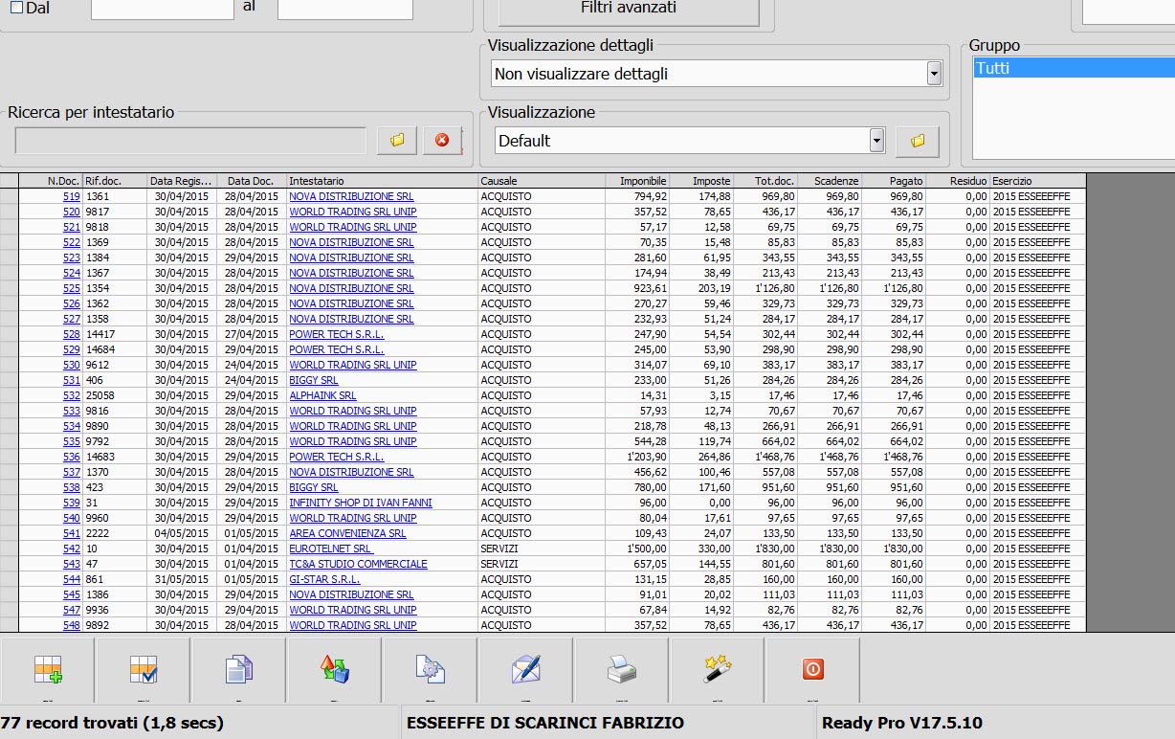
Task: Click Data Regis. 04/05/2015 in row 541
Action: coord(182,533)
